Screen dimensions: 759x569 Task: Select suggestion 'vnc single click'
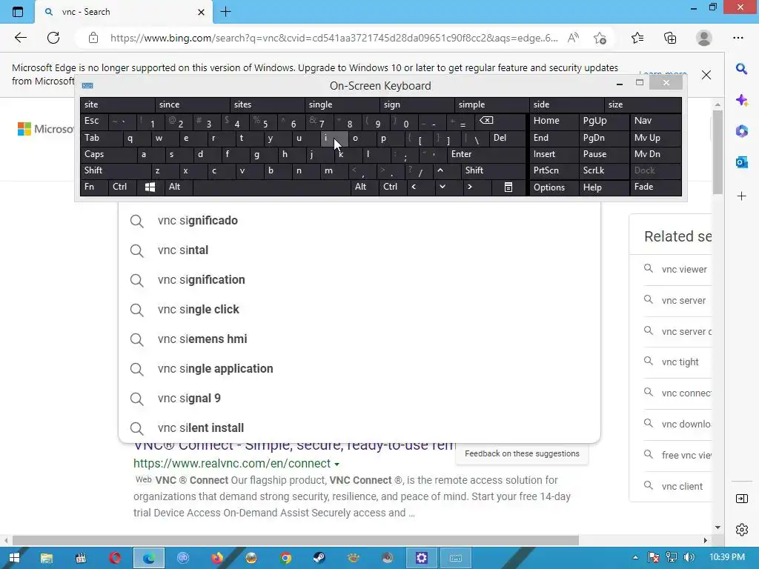tap(359, 310)
